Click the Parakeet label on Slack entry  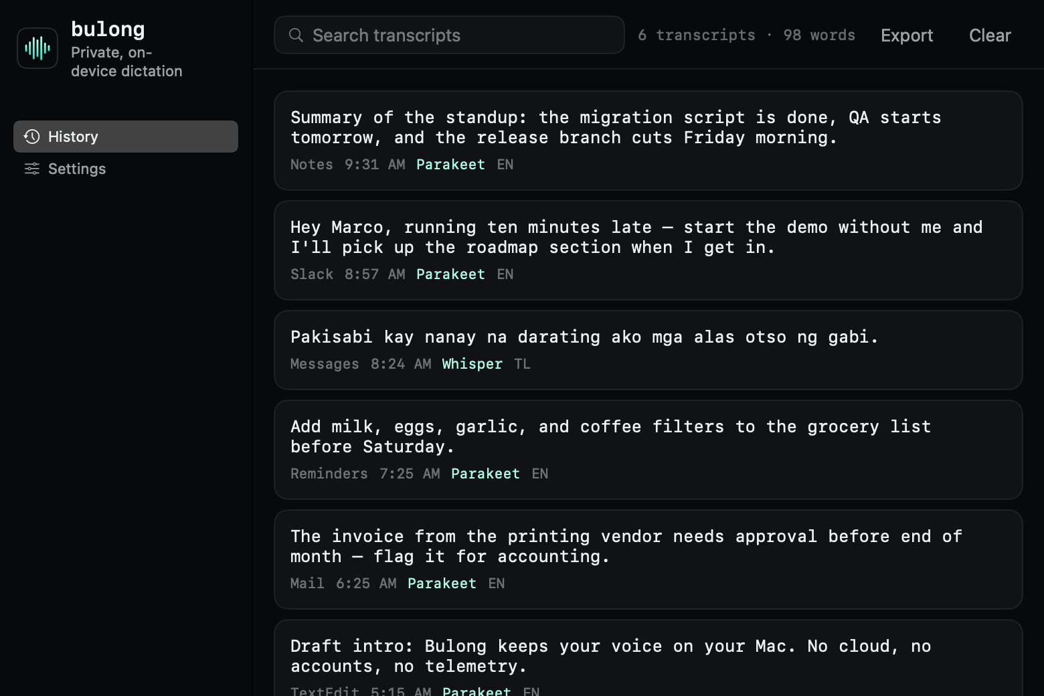[x=450, y=274]
